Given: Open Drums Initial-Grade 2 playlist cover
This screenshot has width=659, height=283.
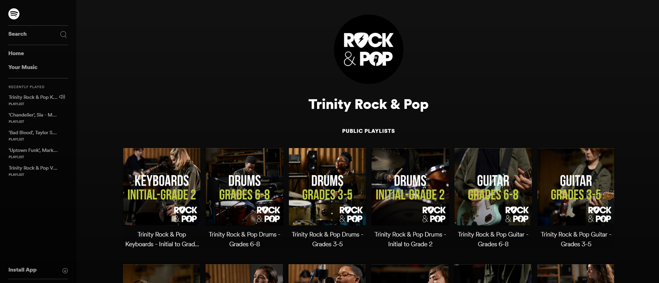Looking at the screenshot, I should tap(410, 187).
